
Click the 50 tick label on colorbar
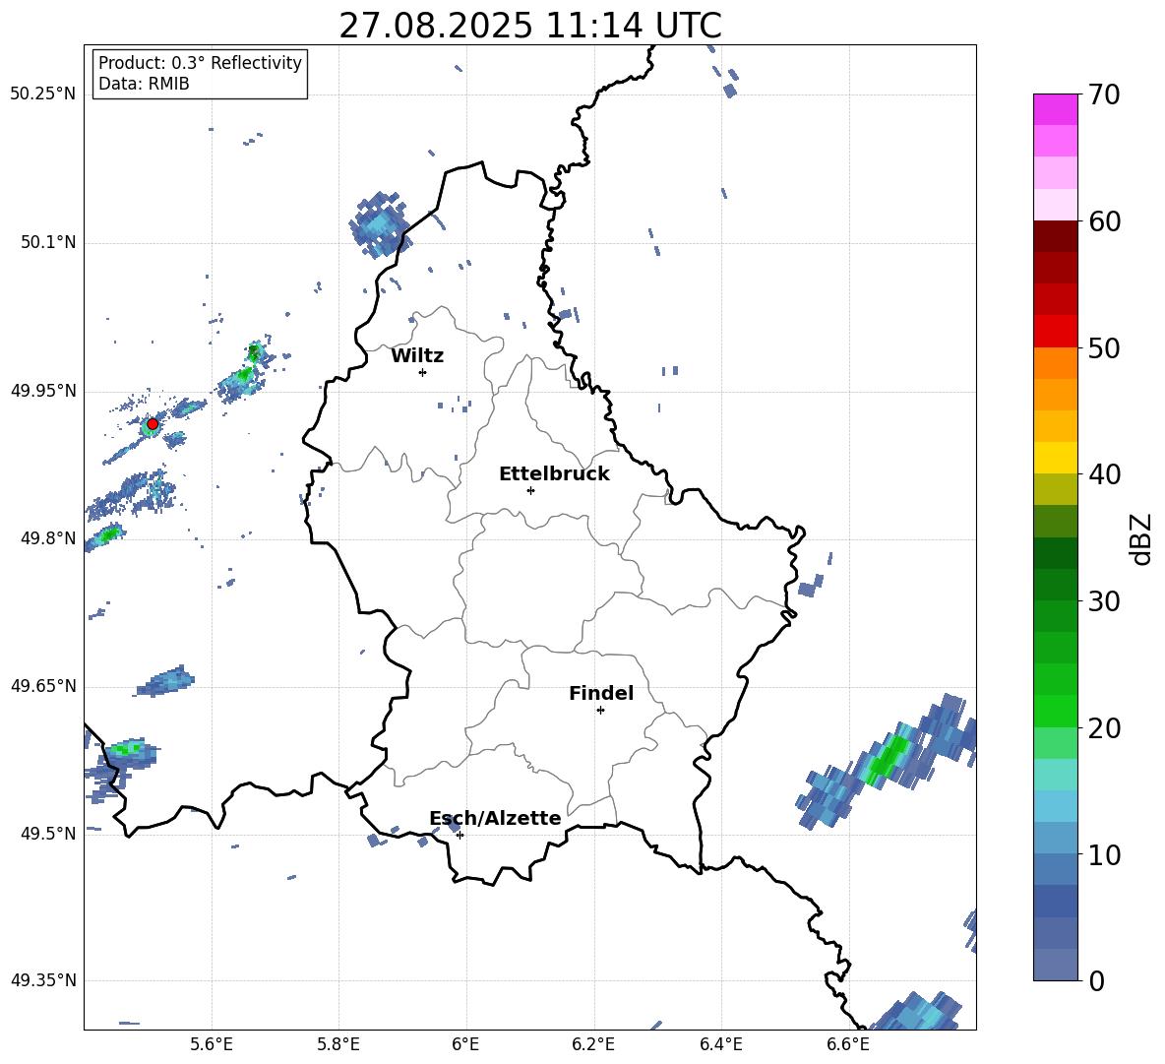click(x=1103, y=348)
